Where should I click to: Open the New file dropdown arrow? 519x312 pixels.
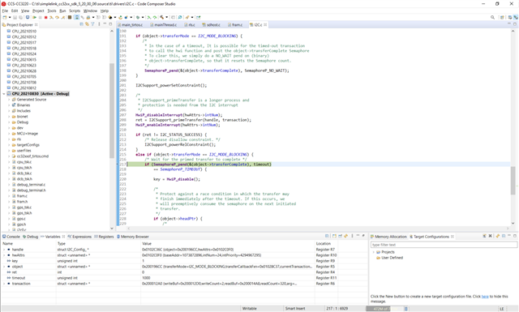(10, 17)
